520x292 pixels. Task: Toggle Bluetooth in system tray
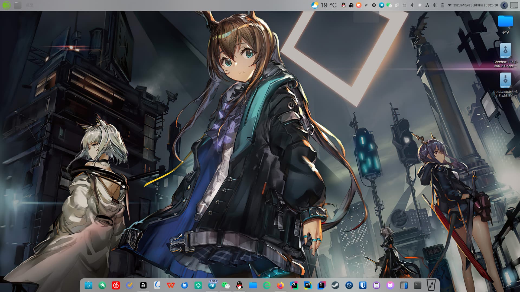[412, 5]
